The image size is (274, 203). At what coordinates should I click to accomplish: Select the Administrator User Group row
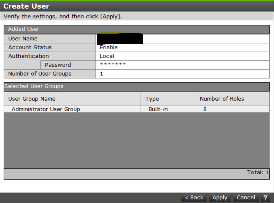pos(46,109)
